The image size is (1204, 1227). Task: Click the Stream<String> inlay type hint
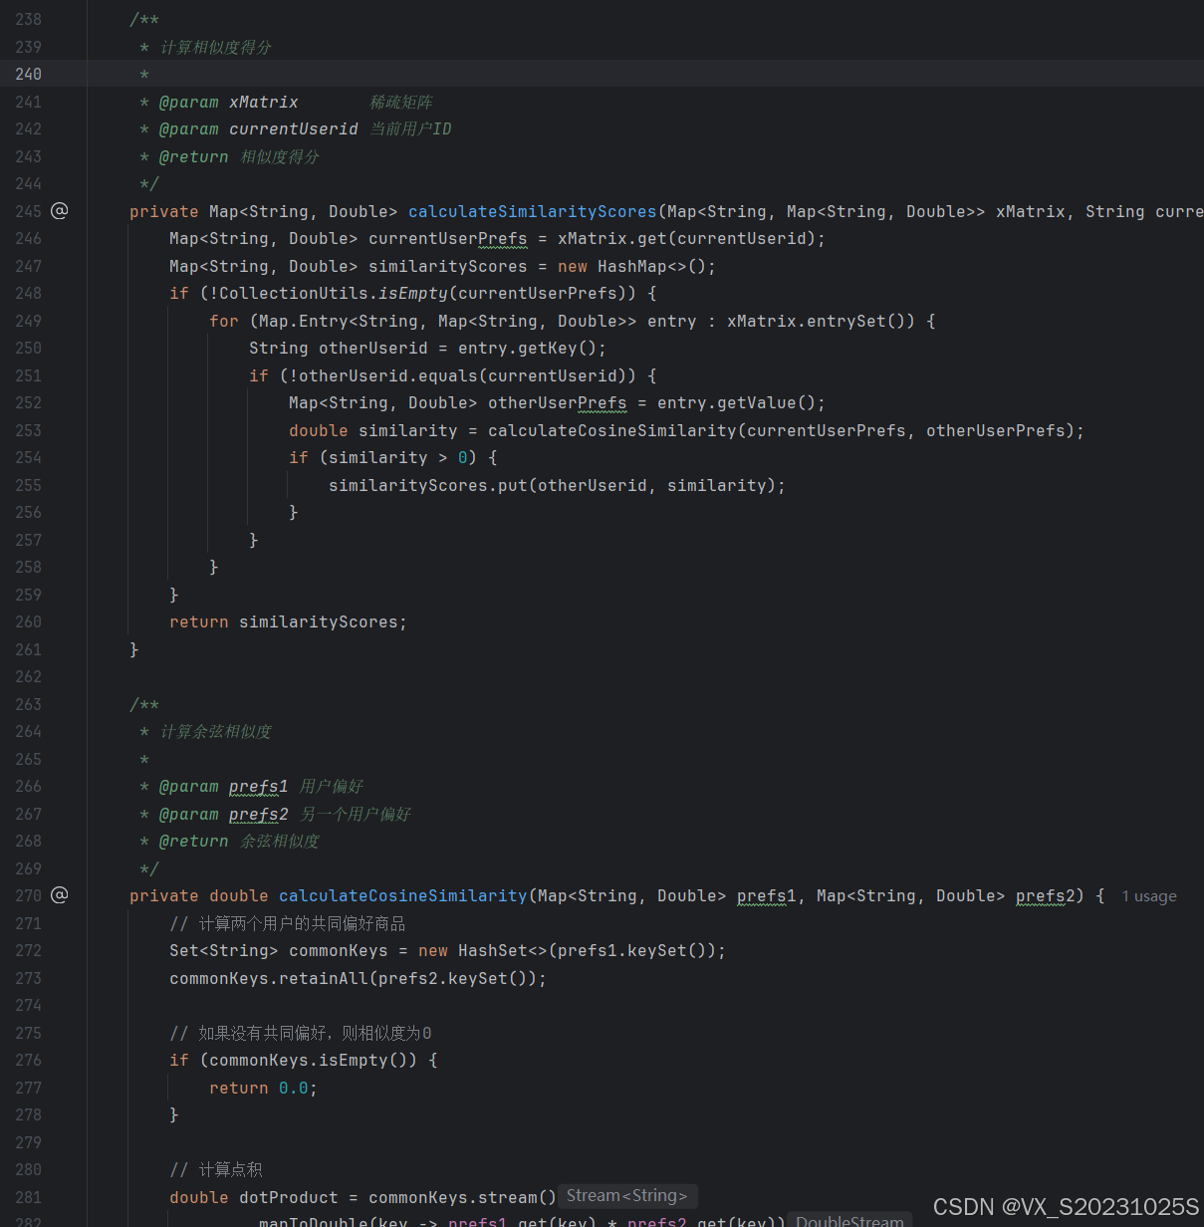(x=627, y=1195)
